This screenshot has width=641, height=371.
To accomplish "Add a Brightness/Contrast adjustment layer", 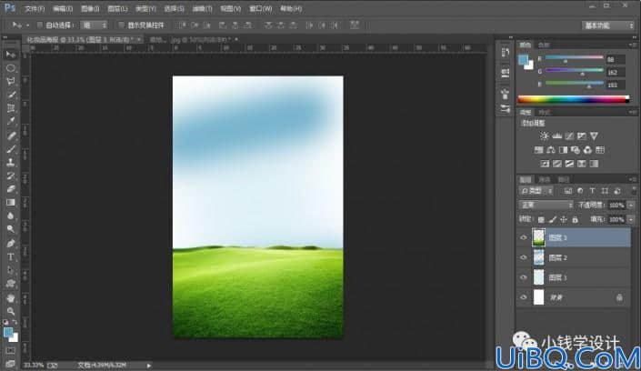I will (544, 135).
